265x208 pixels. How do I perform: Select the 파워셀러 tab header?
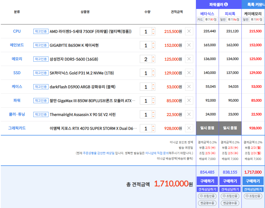coord(219,5)
